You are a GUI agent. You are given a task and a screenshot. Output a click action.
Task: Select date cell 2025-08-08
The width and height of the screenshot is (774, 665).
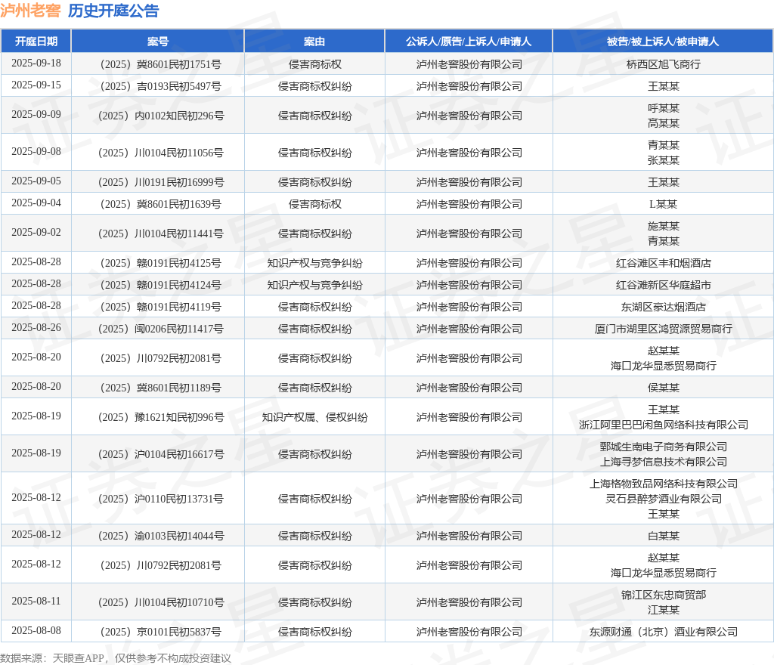coord(36,630)
